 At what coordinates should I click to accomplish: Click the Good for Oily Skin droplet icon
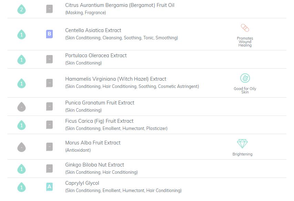pyautogui.click(x=245, y=78)
